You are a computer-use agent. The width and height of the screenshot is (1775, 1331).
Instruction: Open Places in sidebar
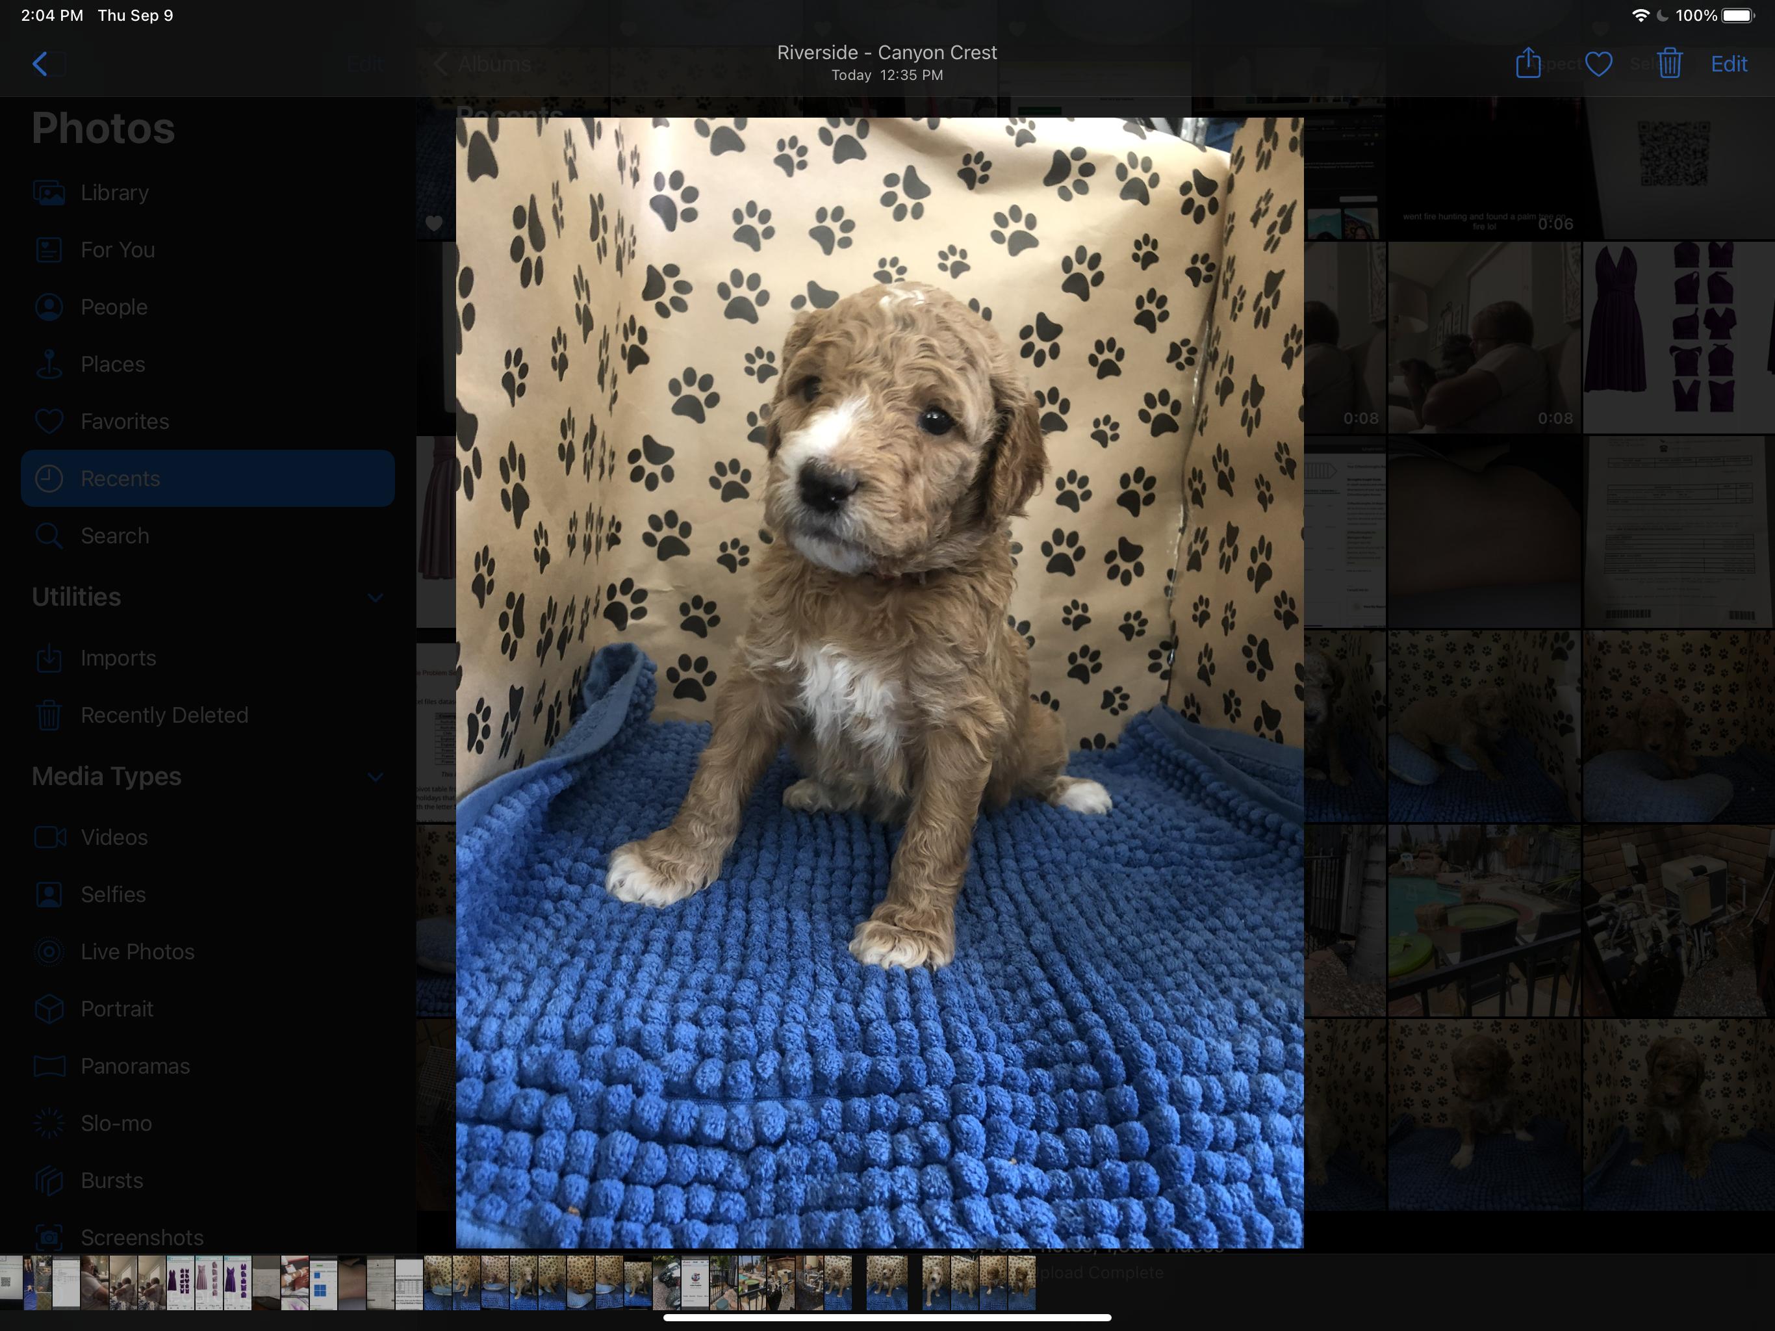112,364
